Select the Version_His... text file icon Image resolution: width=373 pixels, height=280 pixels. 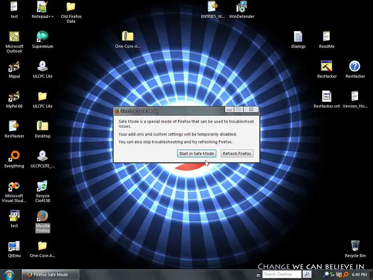pyautogui.click(x=355, y=100)
